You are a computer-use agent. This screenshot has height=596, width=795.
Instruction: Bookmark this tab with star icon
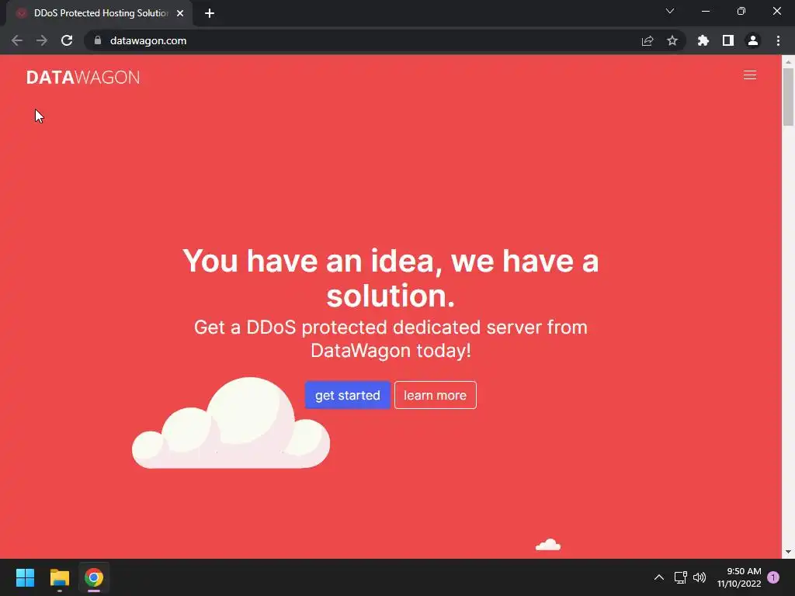point(672,40)
